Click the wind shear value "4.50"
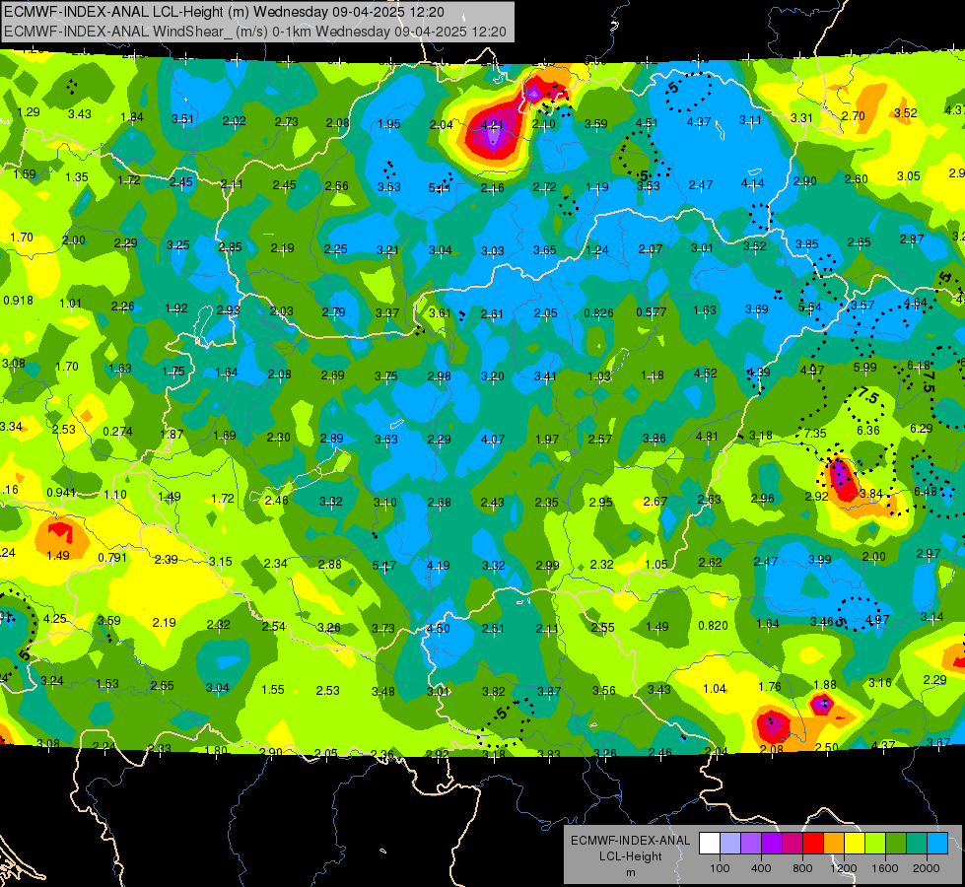 pos(439,629)
